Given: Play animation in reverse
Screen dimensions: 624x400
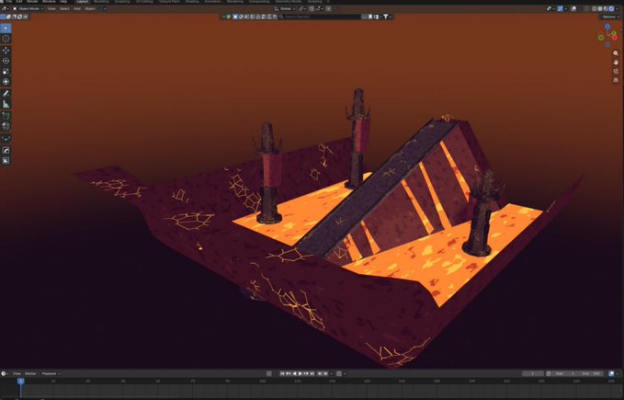Looking at the screenshot, I should pyautogui.click(x=294, y=373).
